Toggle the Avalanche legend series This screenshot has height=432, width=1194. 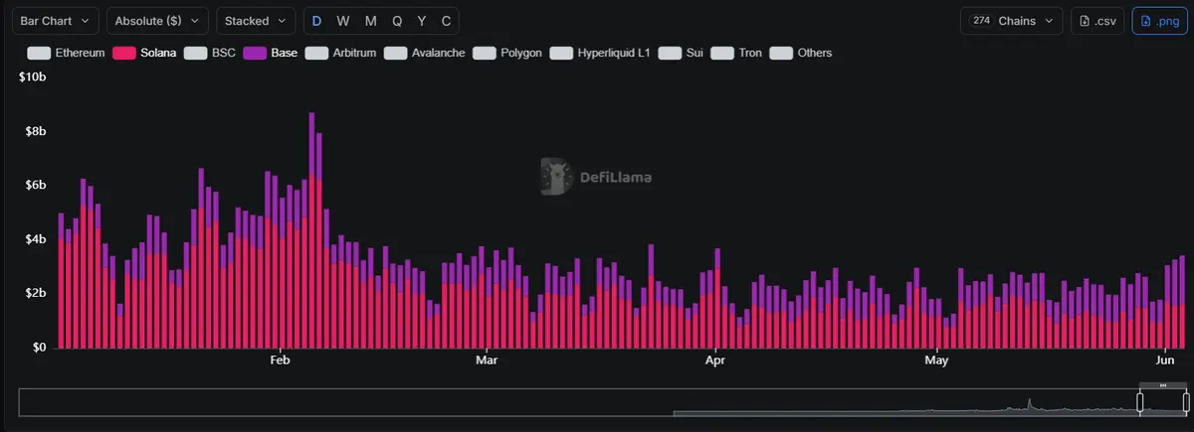(x=424, y=53)
